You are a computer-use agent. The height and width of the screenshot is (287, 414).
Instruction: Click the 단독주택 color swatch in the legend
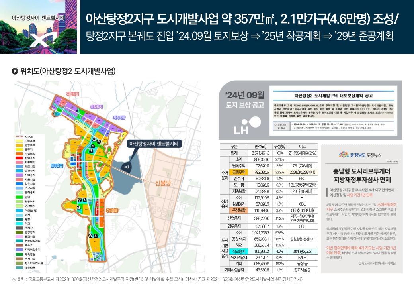(19, 142)
